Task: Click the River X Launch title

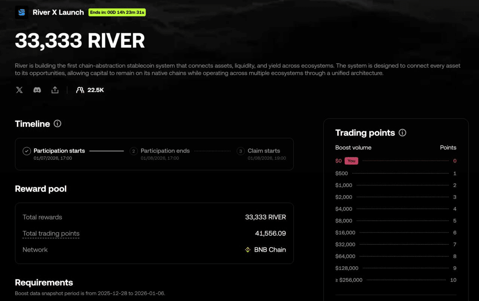Action: tap(58, 12)
